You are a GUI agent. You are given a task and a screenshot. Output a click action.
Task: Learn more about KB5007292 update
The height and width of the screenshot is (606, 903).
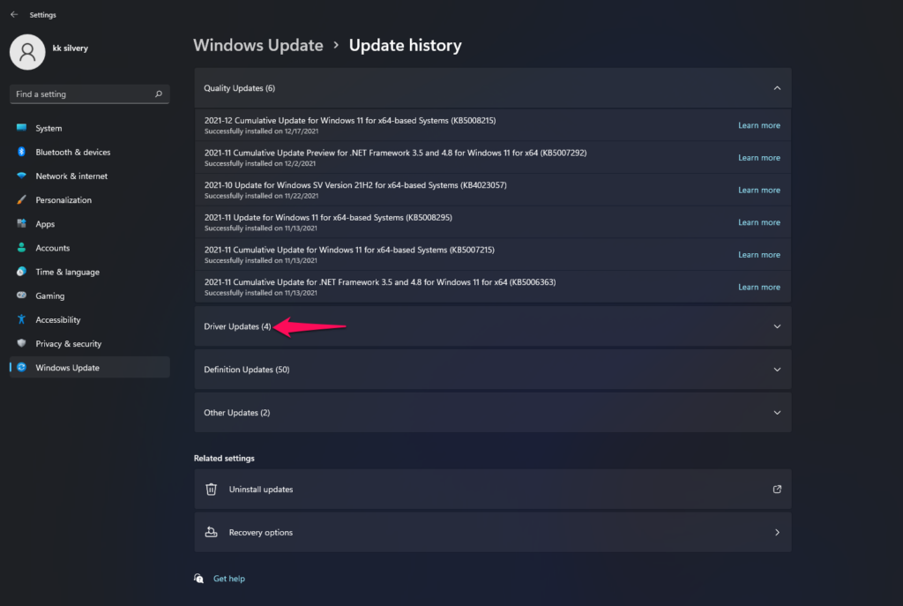759,157
